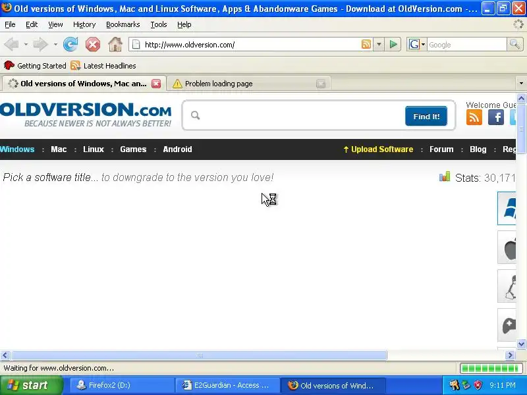Image resolution: width=527 pixels, height=395 pixels.
Task: Select the Linux platform icon
Action: coord(507,286)
